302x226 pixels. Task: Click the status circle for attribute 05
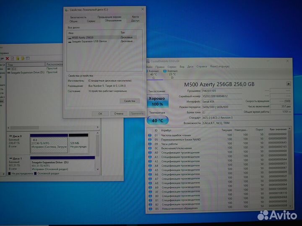(150, 139)
